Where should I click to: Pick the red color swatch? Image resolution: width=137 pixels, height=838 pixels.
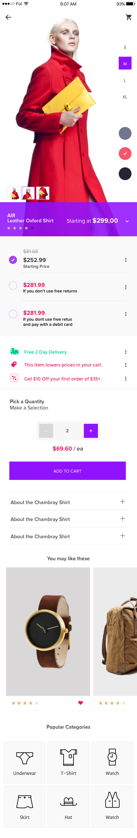pos(125,153)
